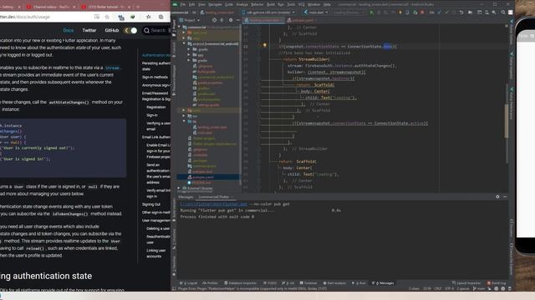Click flutter.bat path link in console
Viewport: 535px width, 300px height.
pos(214,204)
